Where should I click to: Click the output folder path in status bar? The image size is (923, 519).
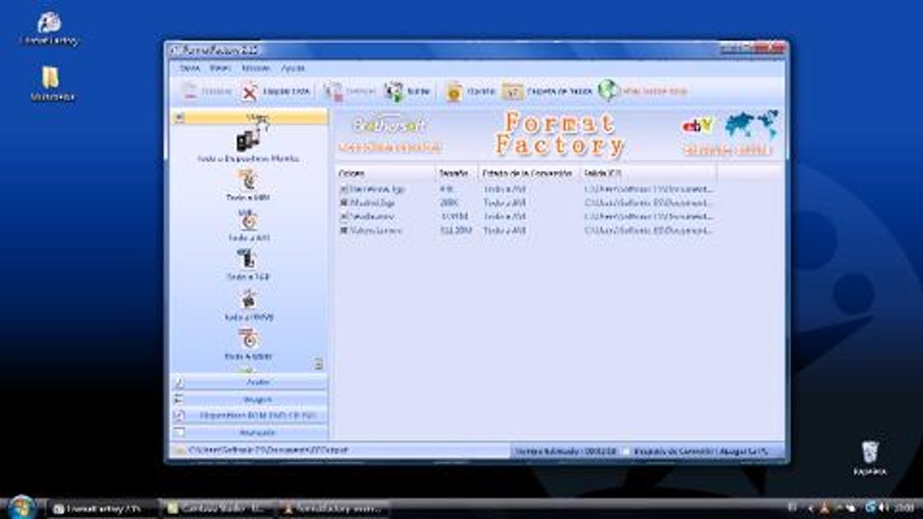tap(268, 450)
